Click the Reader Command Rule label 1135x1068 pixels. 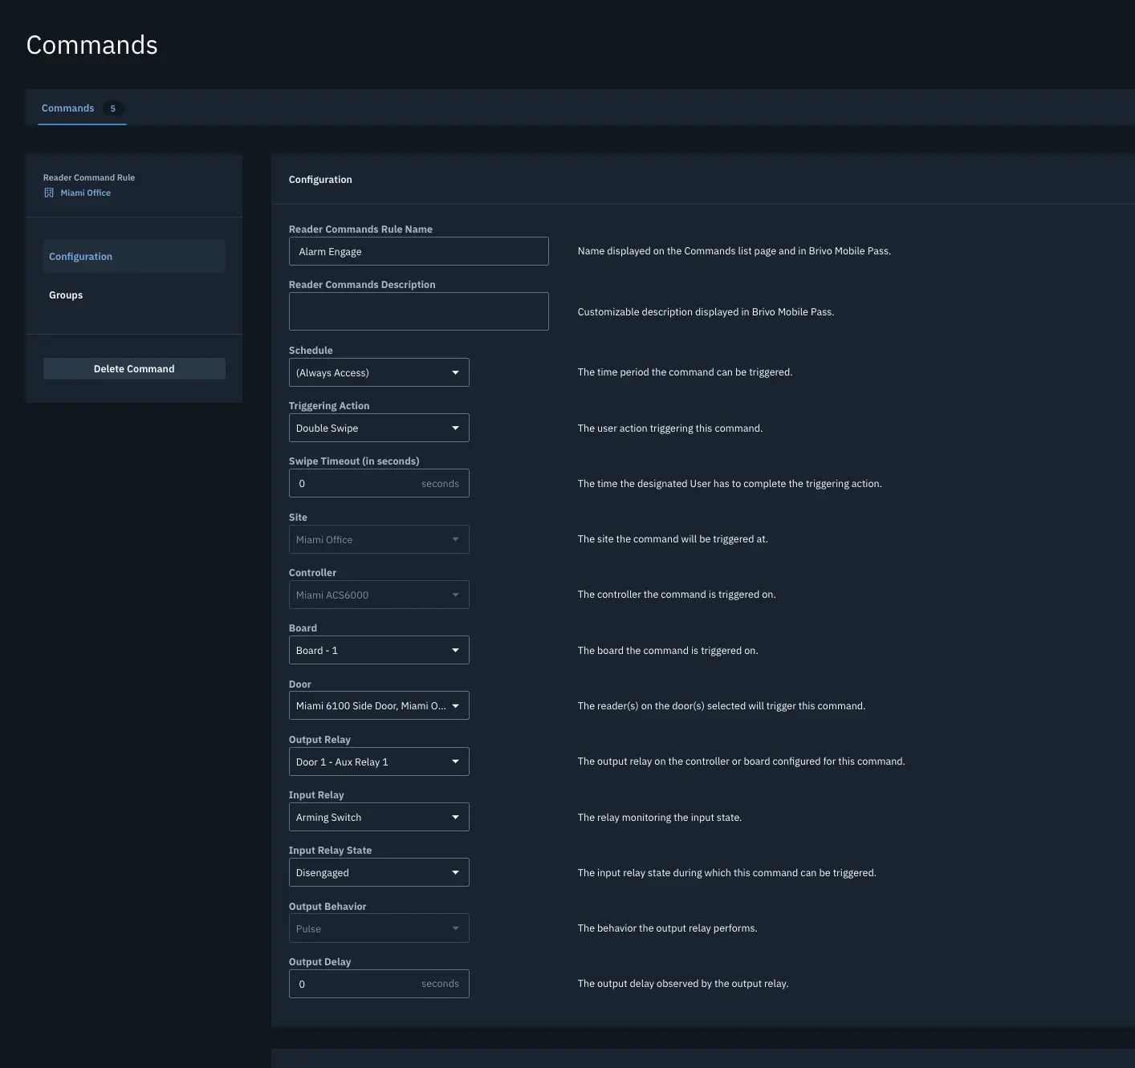[89, 177]
